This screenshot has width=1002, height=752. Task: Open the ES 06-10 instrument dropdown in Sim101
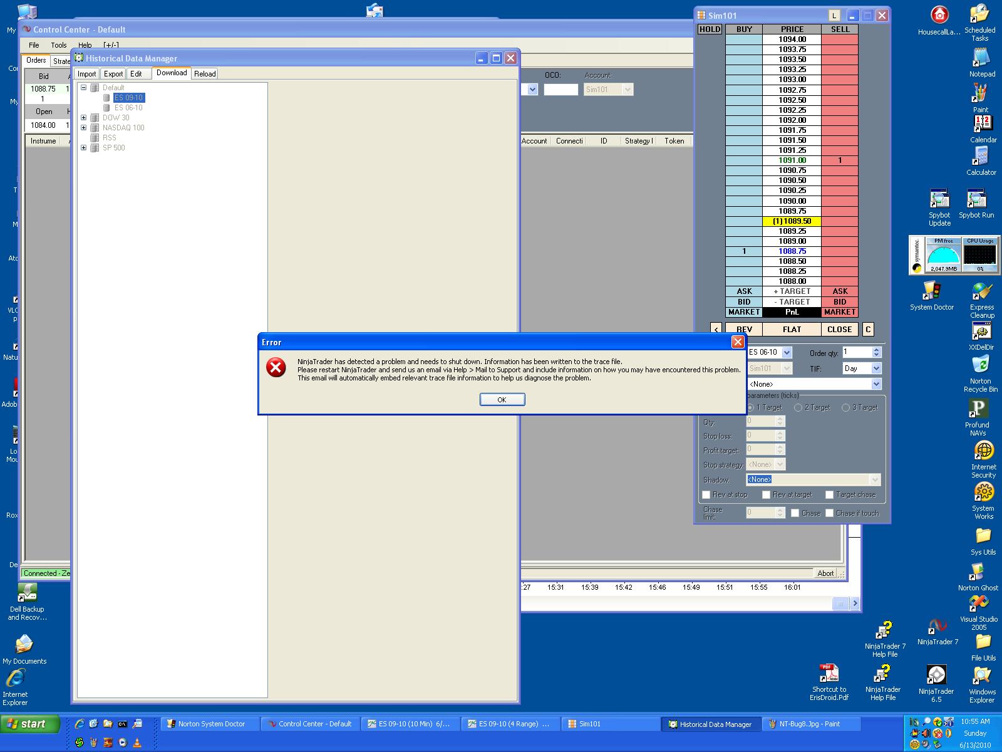[x=787, y=352]
